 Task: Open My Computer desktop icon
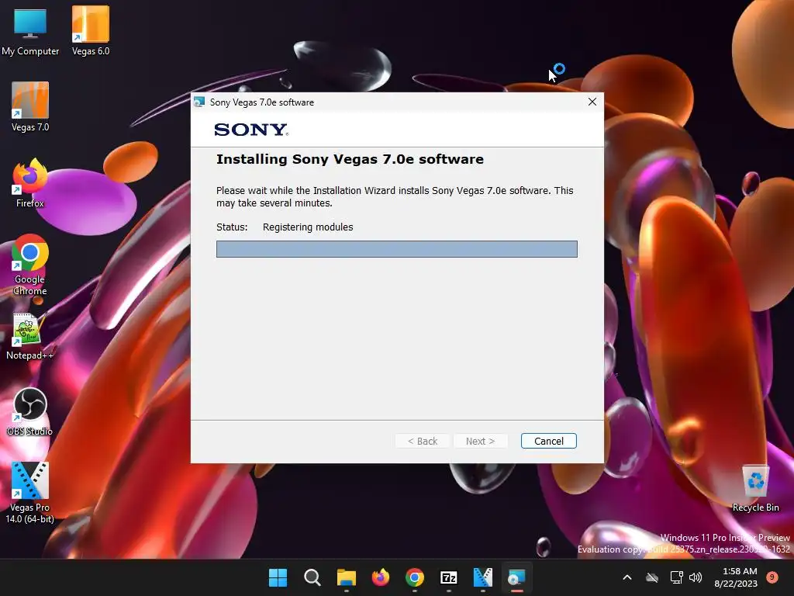coord(30,30)
